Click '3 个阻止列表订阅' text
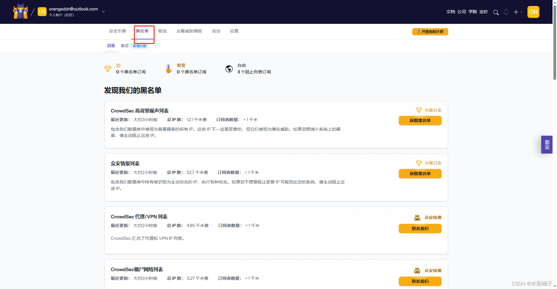Image resolution: width=557 pixels, height=289 pixels. click(x=254, y=72)
